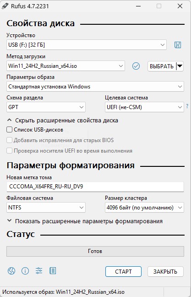The height and width of the screenshot is (297, 191).
Task: Enable the Список USB-дисков checkbox
Action: coord(9,130)
